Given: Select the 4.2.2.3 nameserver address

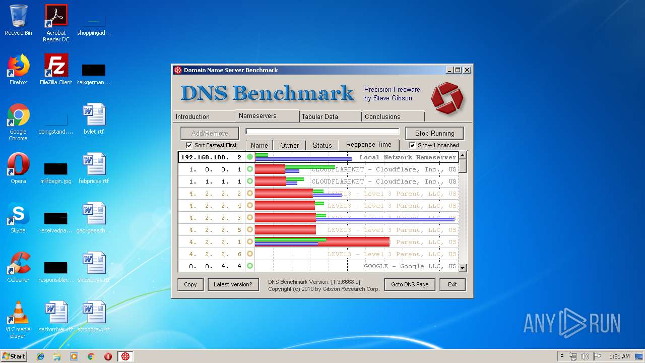Looking at the screenshot, I should tap(215, 218).
